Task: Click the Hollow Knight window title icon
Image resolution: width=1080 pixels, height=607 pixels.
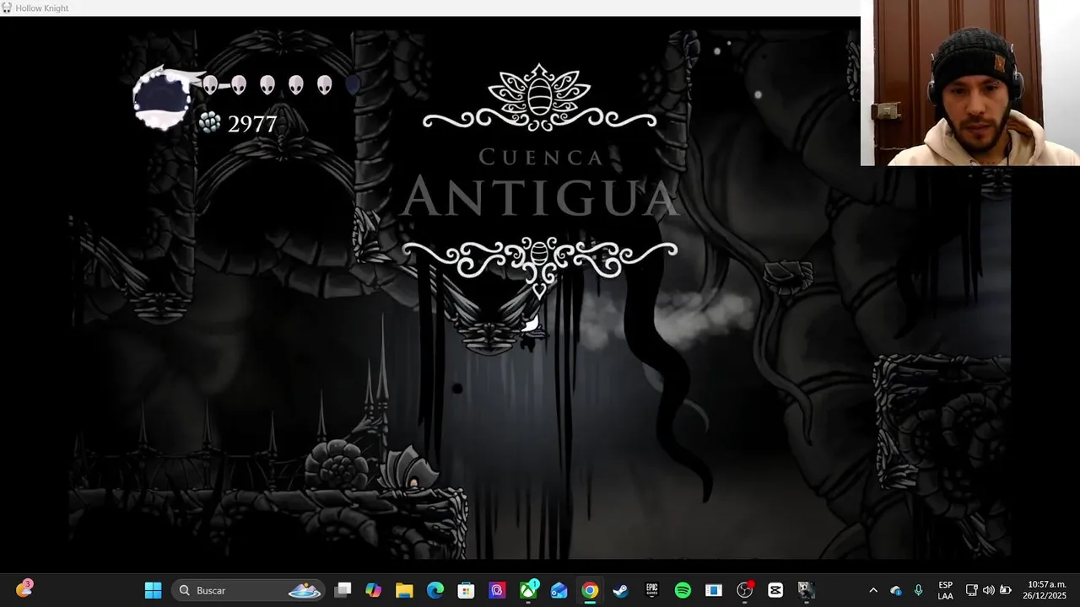Action: 7,8
